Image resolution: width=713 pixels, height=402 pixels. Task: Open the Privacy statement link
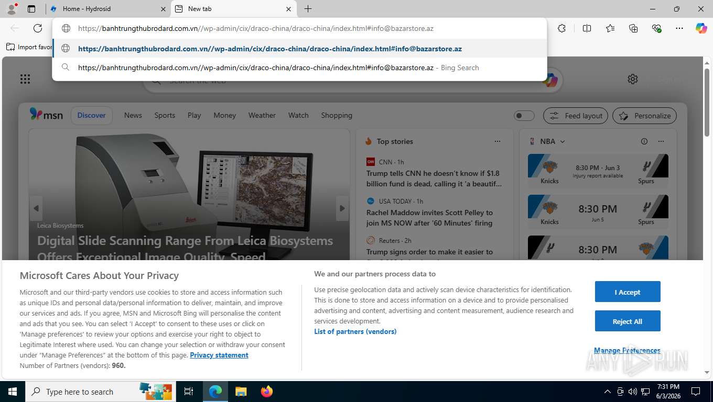[219, 355]
